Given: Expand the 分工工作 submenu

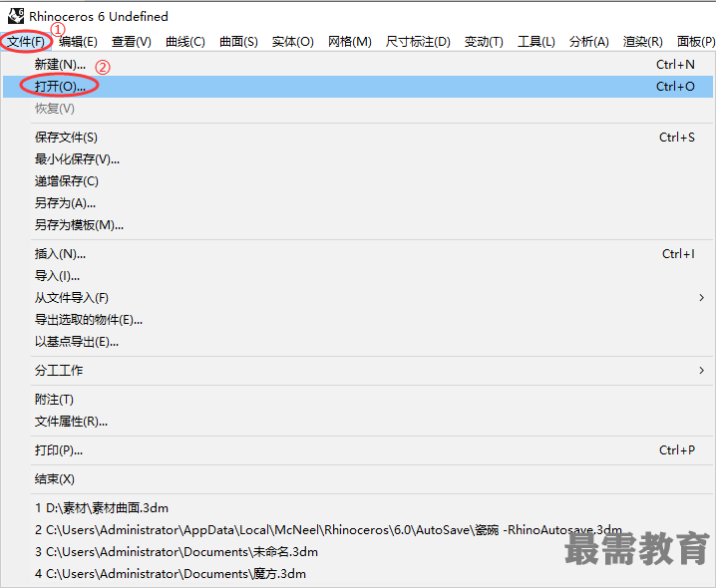Looking at the screenshot, I should 358,370.
